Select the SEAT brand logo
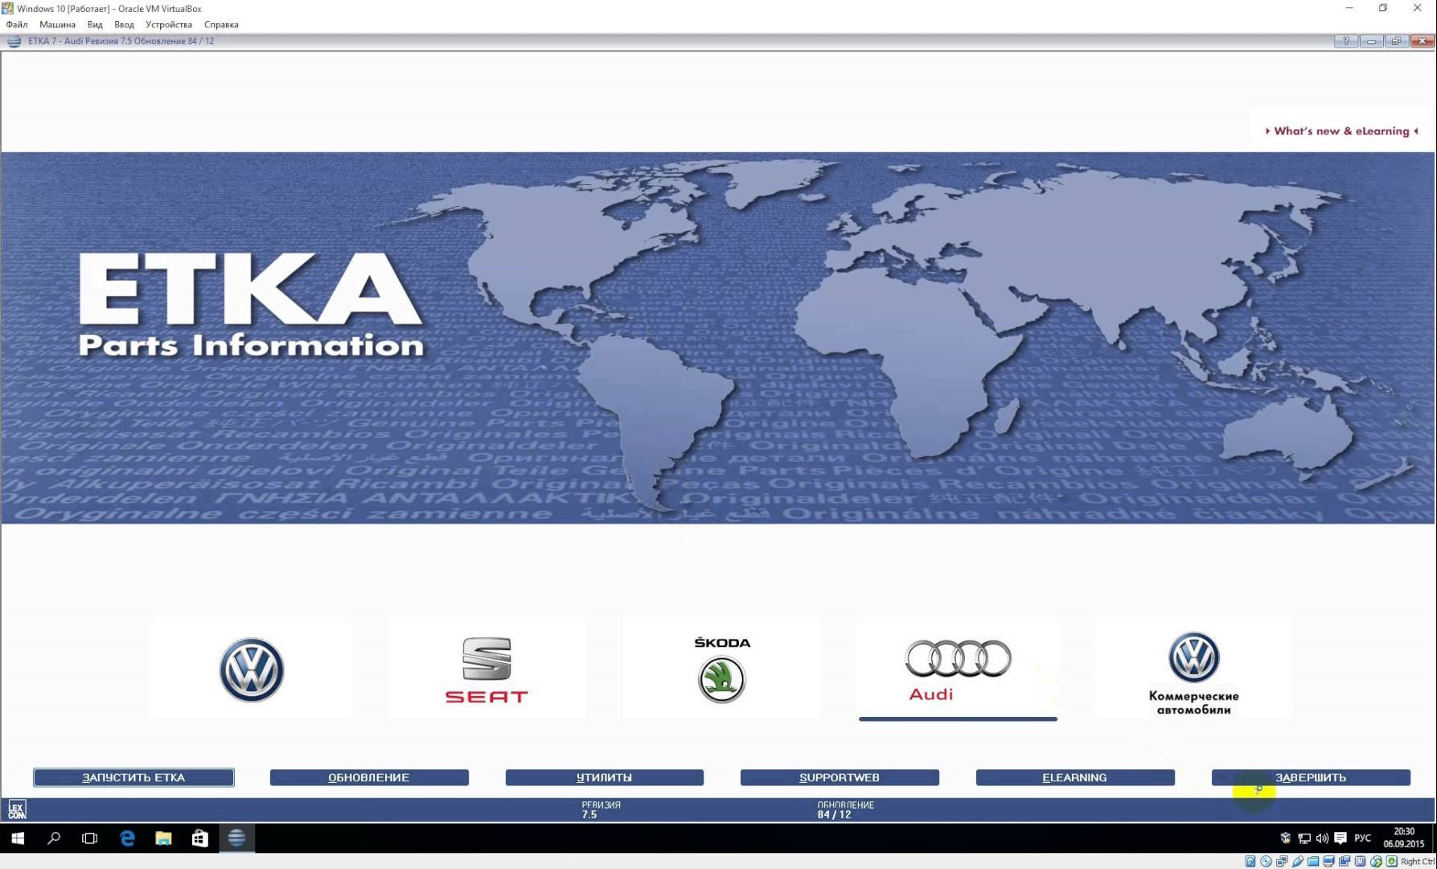This screenshot has height=869, width=1437. [487, 669]
